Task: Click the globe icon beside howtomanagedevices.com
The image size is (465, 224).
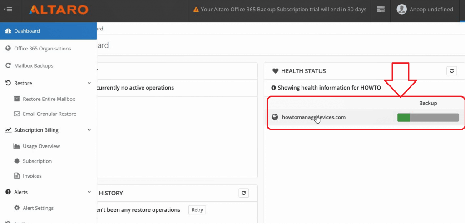Action: coord(275,117)
